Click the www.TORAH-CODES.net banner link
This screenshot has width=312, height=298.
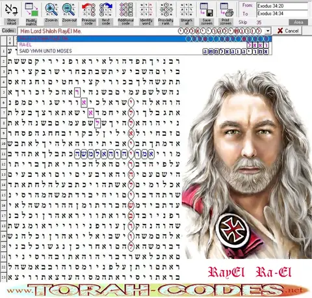(x=157, y=290)
